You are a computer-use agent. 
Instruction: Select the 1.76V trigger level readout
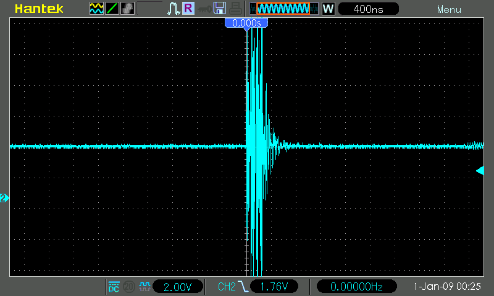click(274, 287)
